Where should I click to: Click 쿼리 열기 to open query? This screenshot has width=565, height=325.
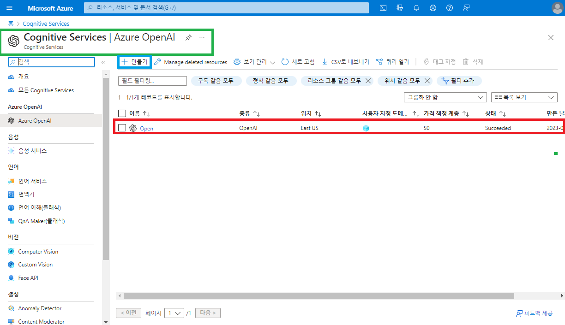click(392, 62)
